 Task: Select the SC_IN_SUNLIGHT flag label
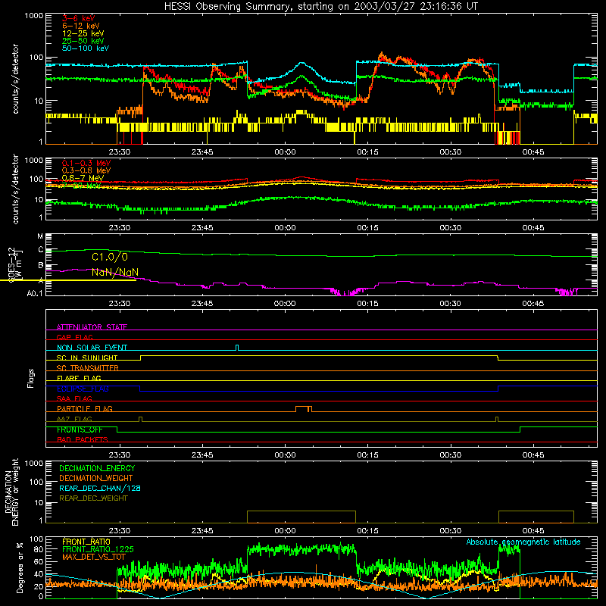point(87,358)
